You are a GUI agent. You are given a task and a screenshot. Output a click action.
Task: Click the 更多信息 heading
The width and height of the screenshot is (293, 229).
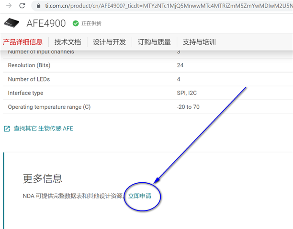click(43, 178)
